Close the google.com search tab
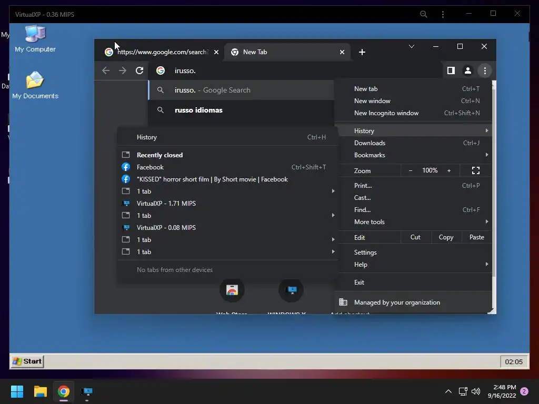Image resolution: width=539 pixels, height=404 pixels. [216, 52]
